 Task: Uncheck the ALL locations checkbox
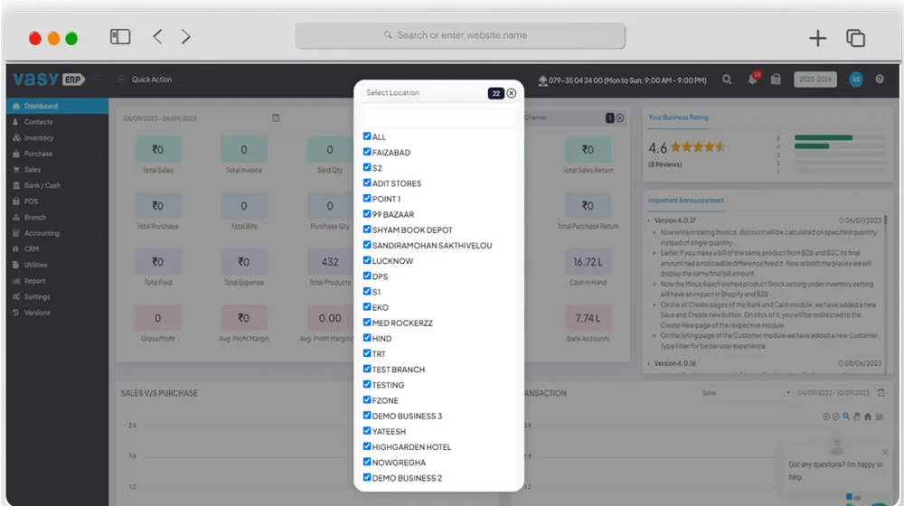point(367,136)
